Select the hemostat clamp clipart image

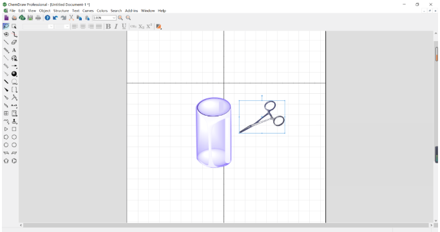tap(262, 117)
